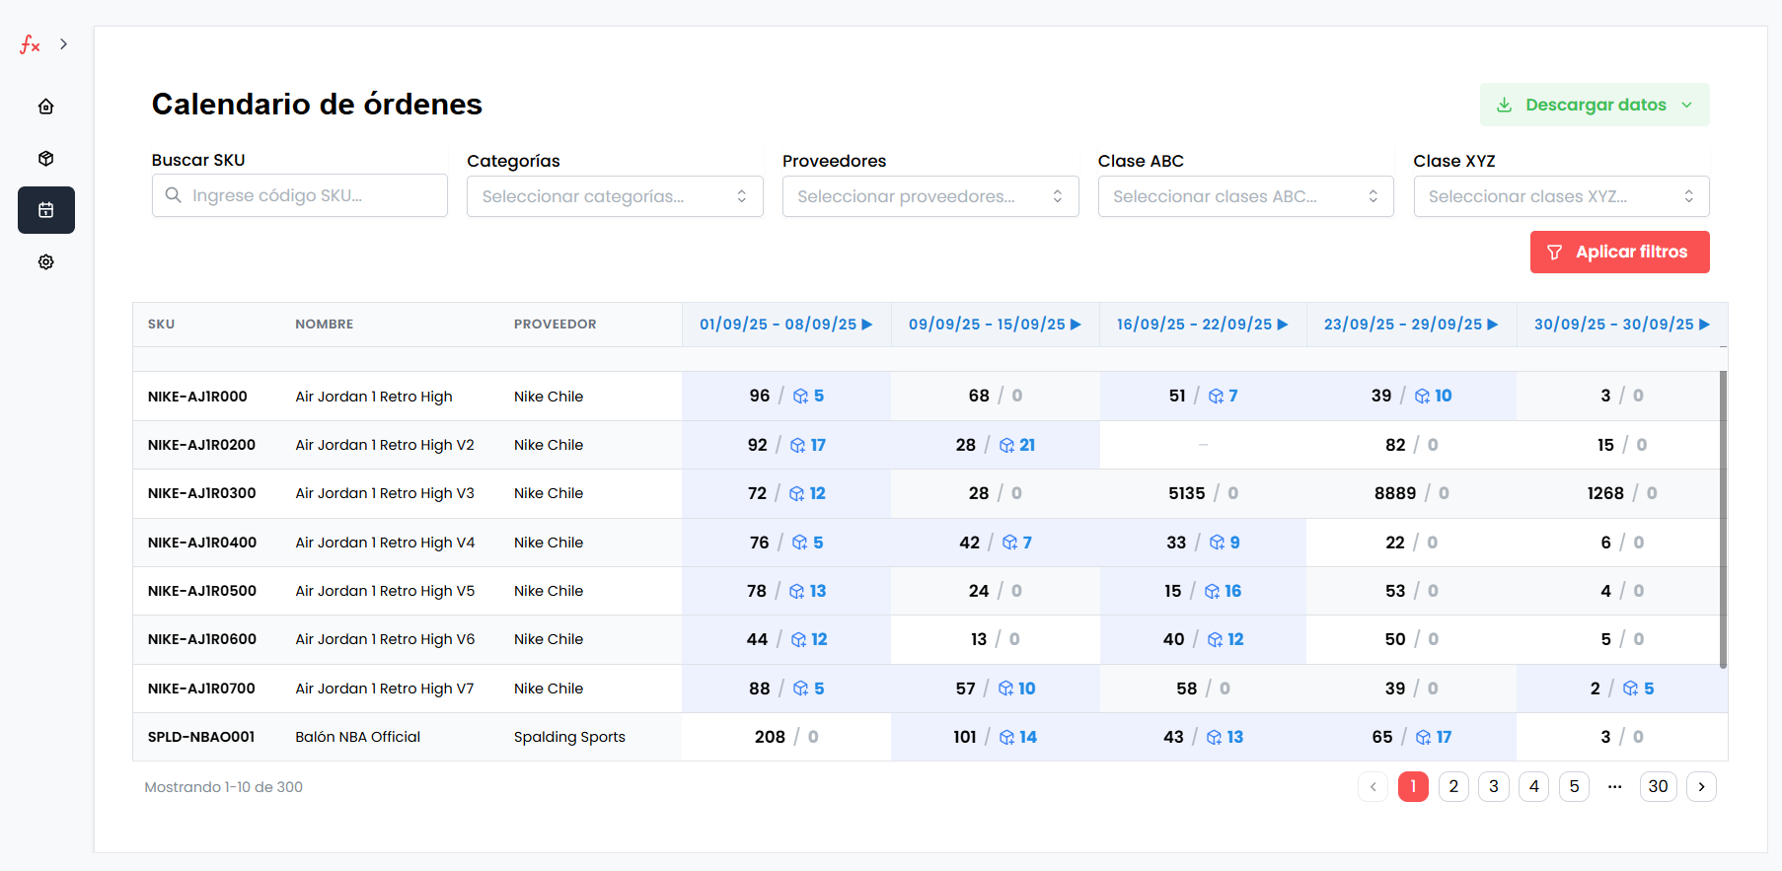Screen dimensions: 1782x871
Task: Click order icon in NIKE-AJ1R0700 last week
Action: [x=1631, y=689]
